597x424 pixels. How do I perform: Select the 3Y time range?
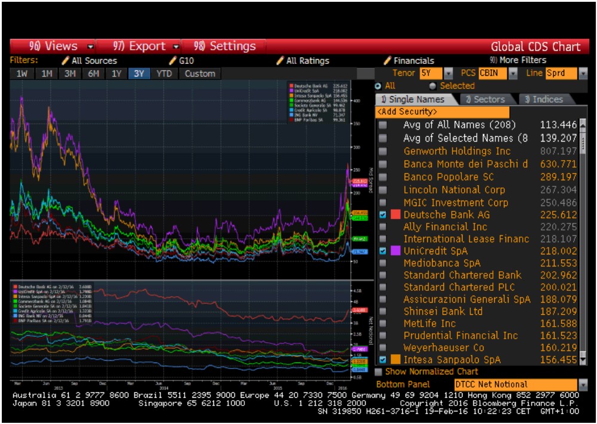click(x=139, y=73)
